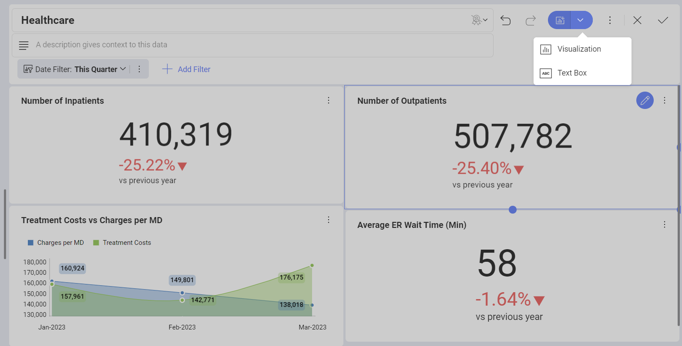Click the 58 ER wait time value

click(497, 264)
